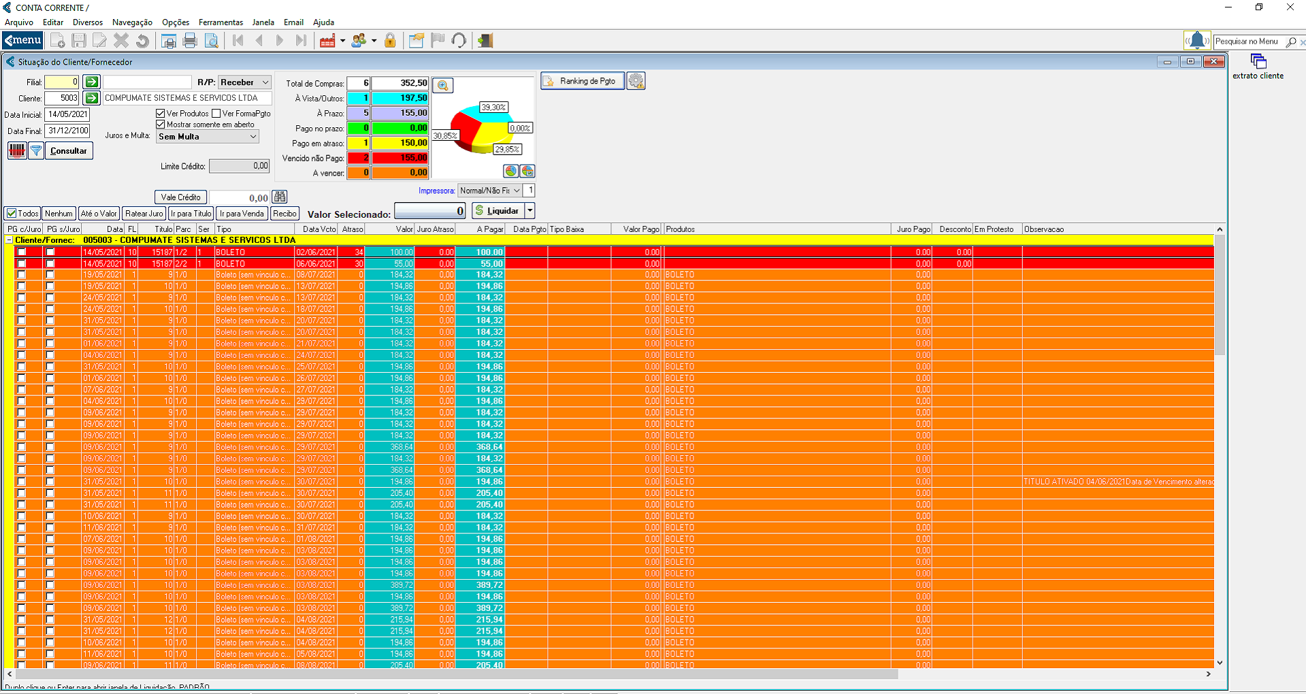Click the binoculars search icon

tap(279, 197)
